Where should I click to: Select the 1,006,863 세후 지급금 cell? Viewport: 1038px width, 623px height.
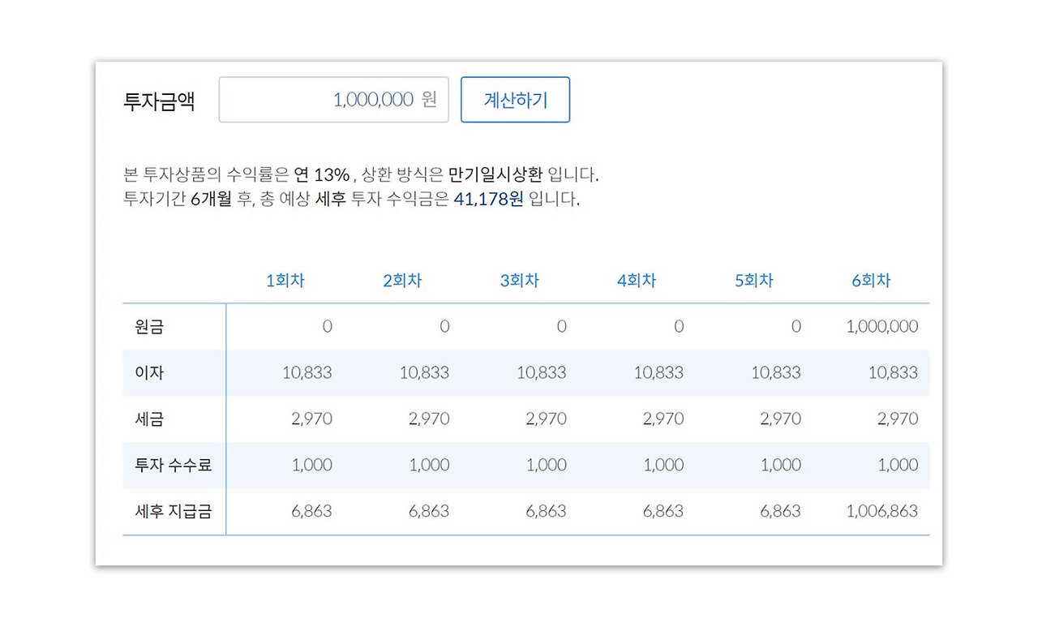click(882, 512)
